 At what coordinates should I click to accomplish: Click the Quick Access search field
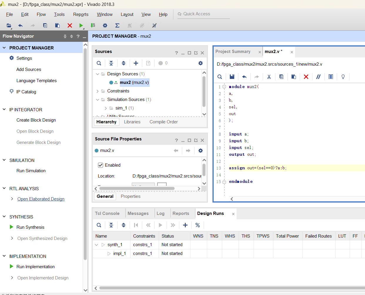(x=204, y=14)
